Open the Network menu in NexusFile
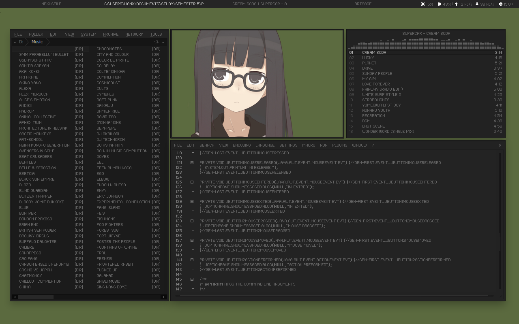The height and width of the screenshot is (324, 519). [134, 34]
